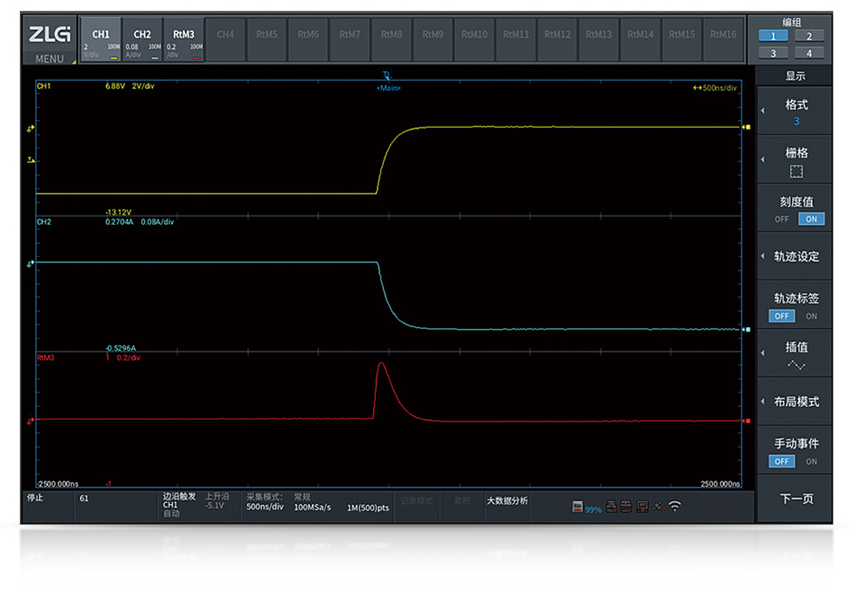854x611 pixels.
Task: Select the RtM11 channel tab
Action: point(515,40)
